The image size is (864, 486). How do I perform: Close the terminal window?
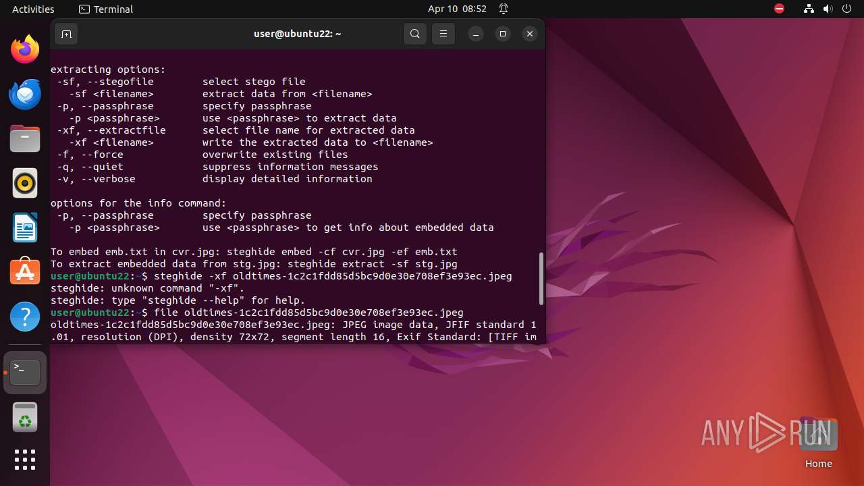(530, 34)
